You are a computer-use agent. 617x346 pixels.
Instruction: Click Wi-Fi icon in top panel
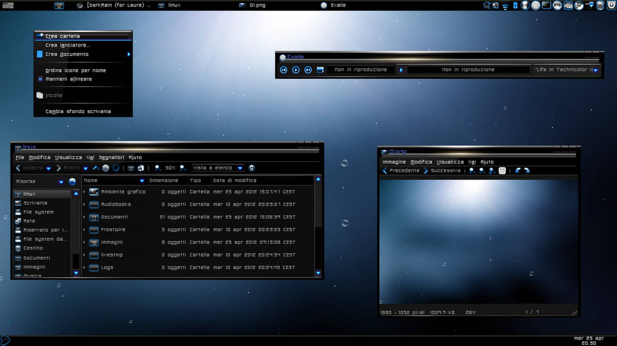click(505, 6)
